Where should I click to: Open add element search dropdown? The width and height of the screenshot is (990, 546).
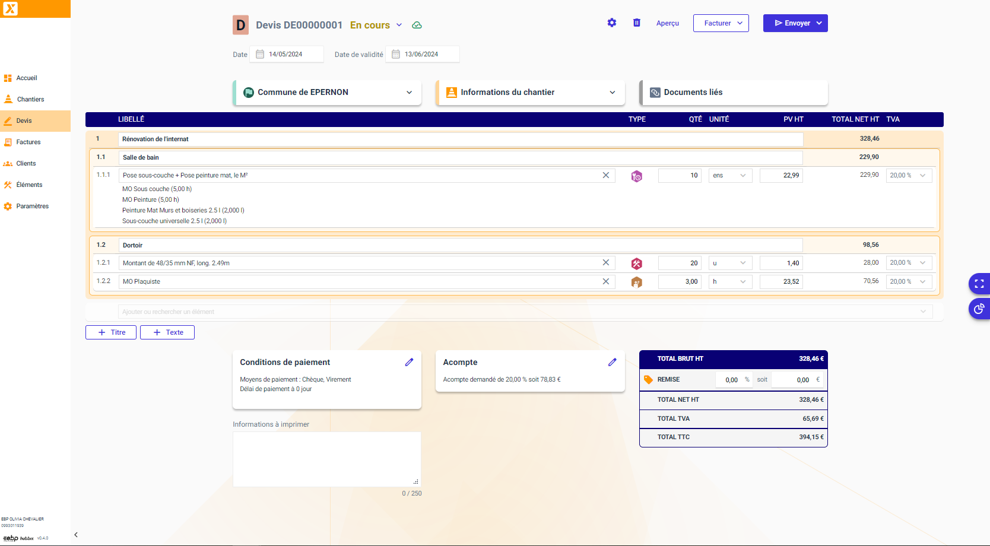pyautogui.click(x=923, y=312)
